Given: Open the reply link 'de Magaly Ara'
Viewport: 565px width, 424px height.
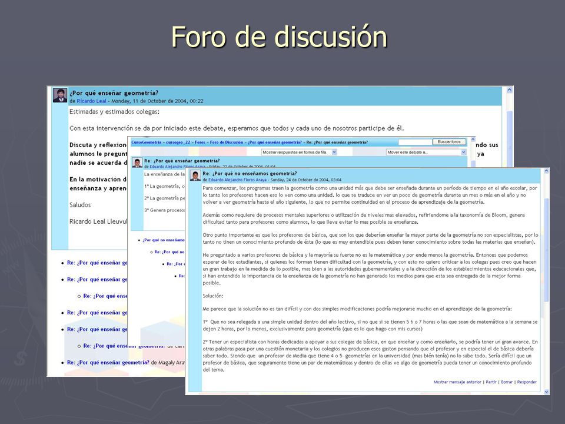Looking at the screenshot, I should [x=108, y=363].
